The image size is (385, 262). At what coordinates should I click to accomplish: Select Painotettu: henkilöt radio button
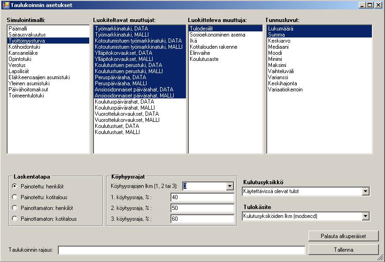pyautogui.click(x=15, y=186)
